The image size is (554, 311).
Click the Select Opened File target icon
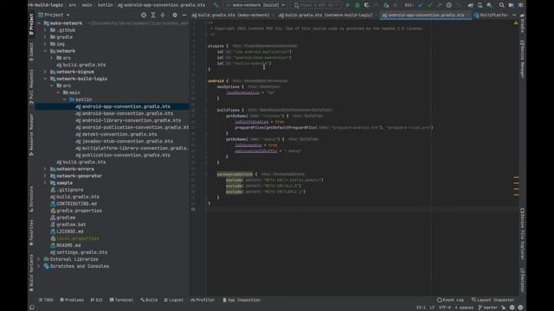click(x=144, y=16)
